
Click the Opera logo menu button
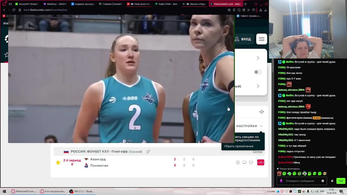coord(4,4)
